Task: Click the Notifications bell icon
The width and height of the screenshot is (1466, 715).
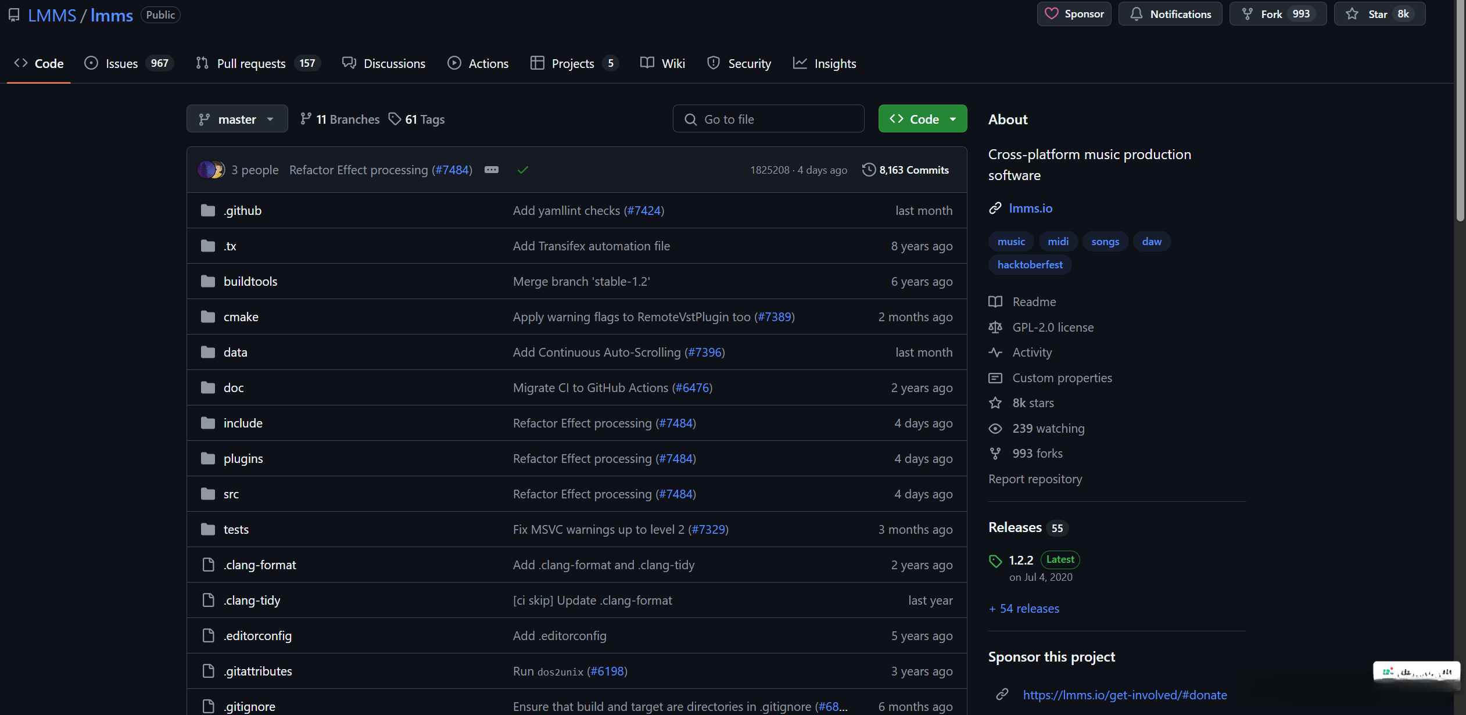Action: 1136,14
